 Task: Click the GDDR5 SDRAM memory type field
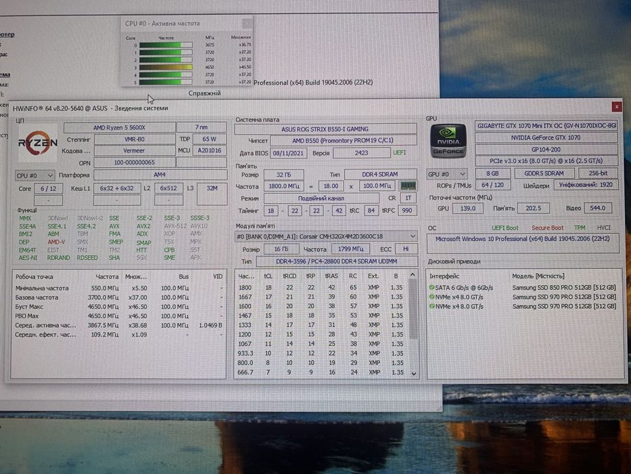544,173
